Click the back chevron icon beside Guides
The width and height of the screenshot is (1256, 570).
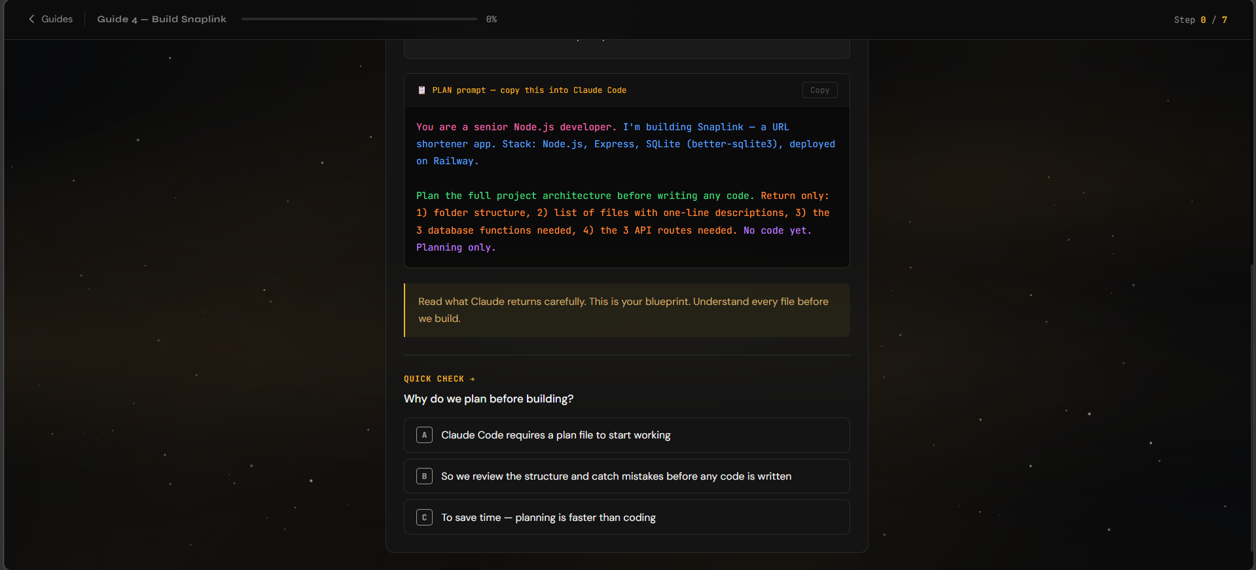coord(31,19)
